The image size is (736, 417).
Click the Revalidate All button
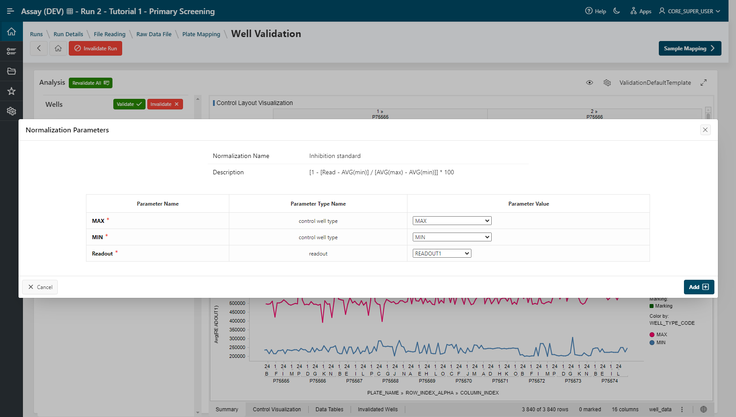90,83
